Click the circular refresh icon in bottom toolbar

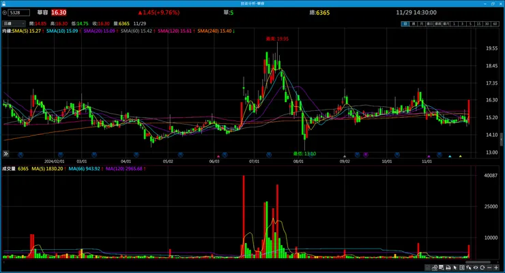tap(482, 268)
